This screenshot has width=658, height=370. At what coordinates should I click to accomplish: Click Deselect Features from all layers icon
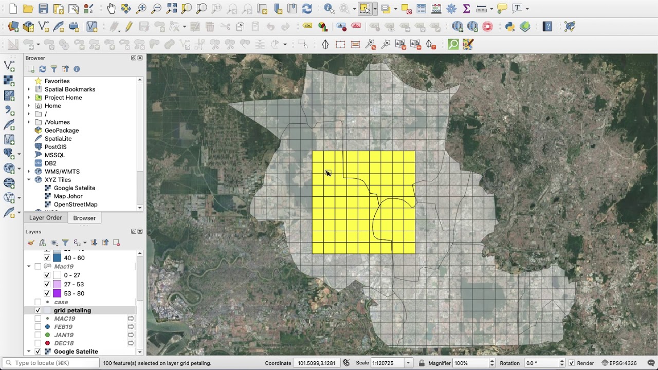click(406, 9)
